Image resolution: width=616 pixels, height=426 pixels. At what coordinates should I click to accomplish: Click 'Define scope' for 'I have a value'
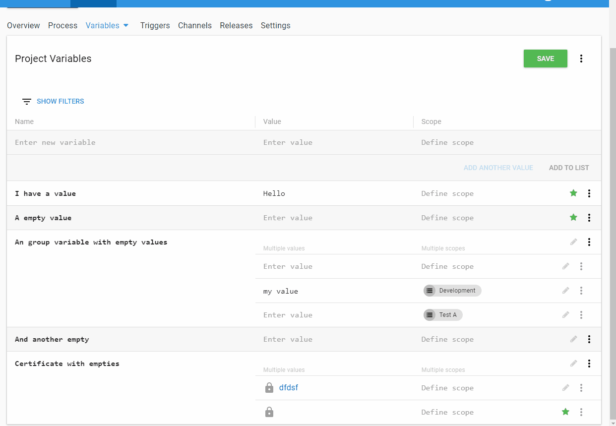[x=447, y=193]
